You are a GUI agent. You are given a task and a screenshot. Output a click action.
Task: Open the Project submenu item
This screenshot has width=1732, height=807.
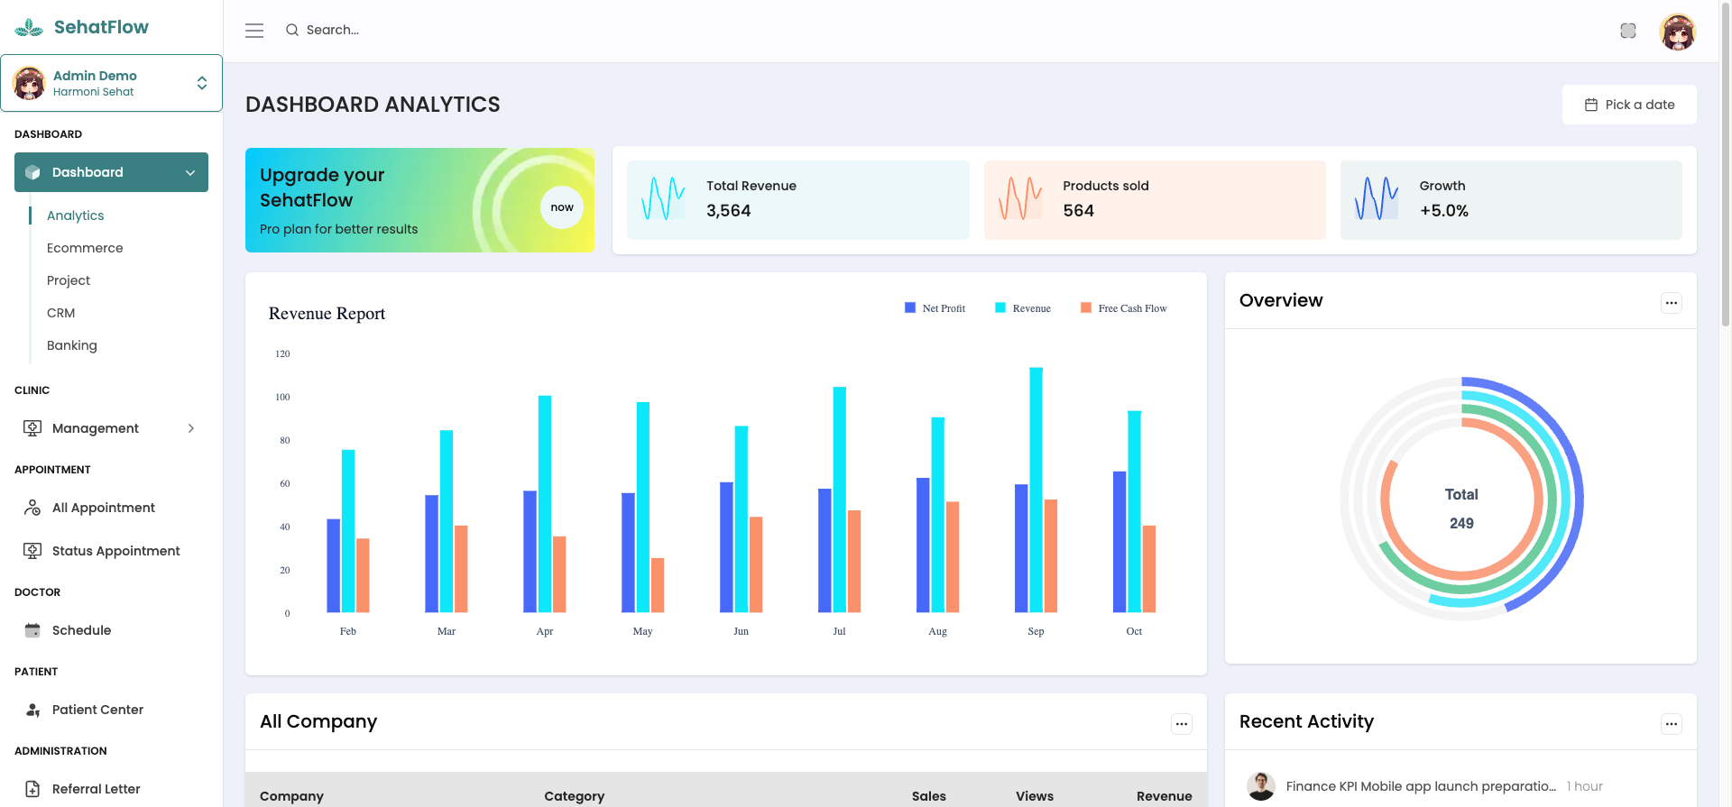point(69,280)
